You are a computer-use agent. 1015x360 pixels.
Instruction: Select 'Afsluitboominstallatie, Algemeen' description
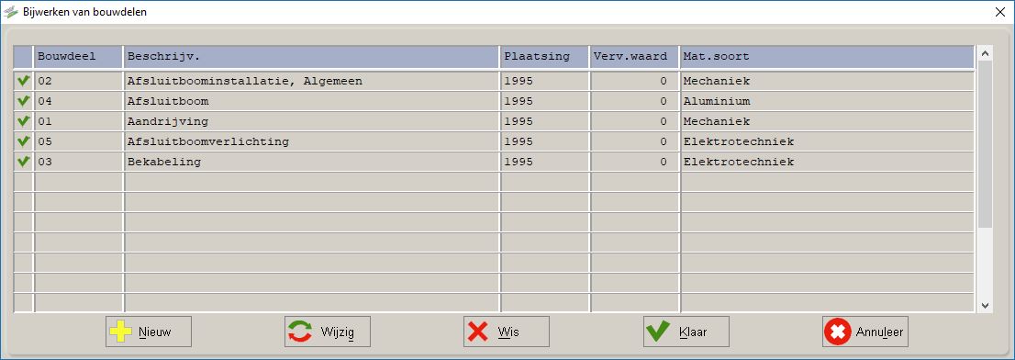click(311, 82)
